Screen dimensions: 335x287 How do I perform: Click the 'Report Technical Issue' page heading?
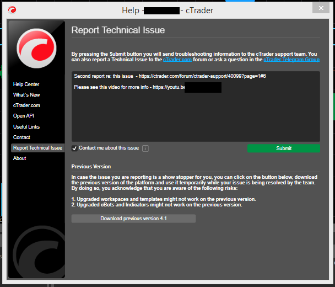118,30
